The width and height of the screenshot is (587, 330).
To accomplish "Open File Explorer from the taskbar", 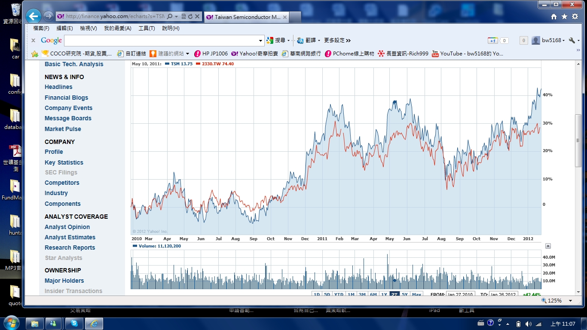I will pyautogui.click(x=35, y=324).
